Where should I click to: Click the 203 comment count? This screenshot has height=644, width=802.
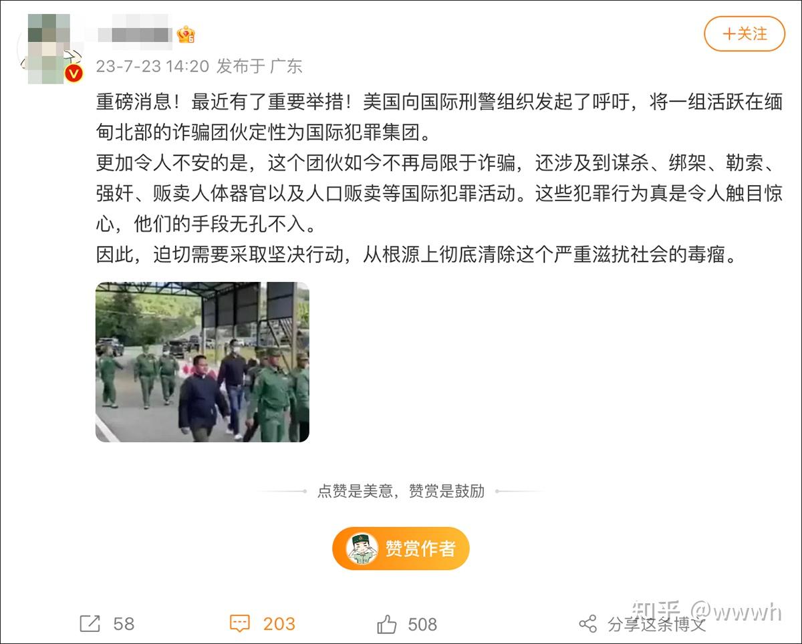(279, 624)
